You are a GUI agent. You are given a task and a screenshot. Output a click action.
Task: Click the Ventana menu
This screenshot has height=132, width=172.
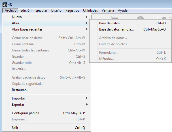pos(108,10)
